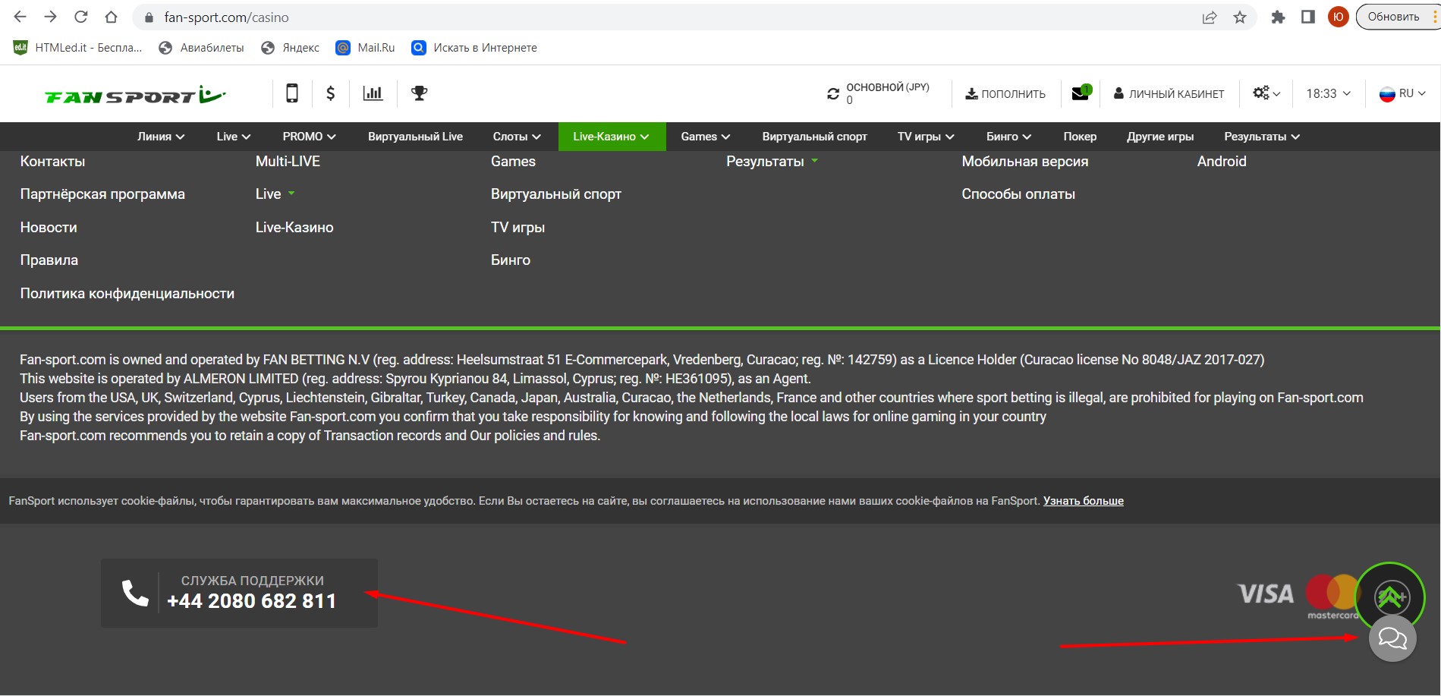The width and height of the screenshot is (1441, 696).
Task: Click the support phone number box
Action: pyautogui.click(x=239, y=593)
